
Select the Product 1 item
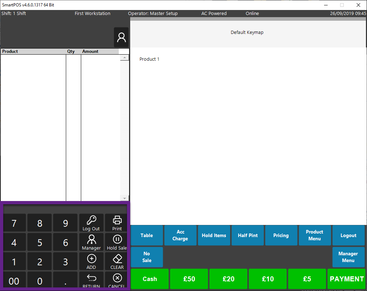[149, 59]
